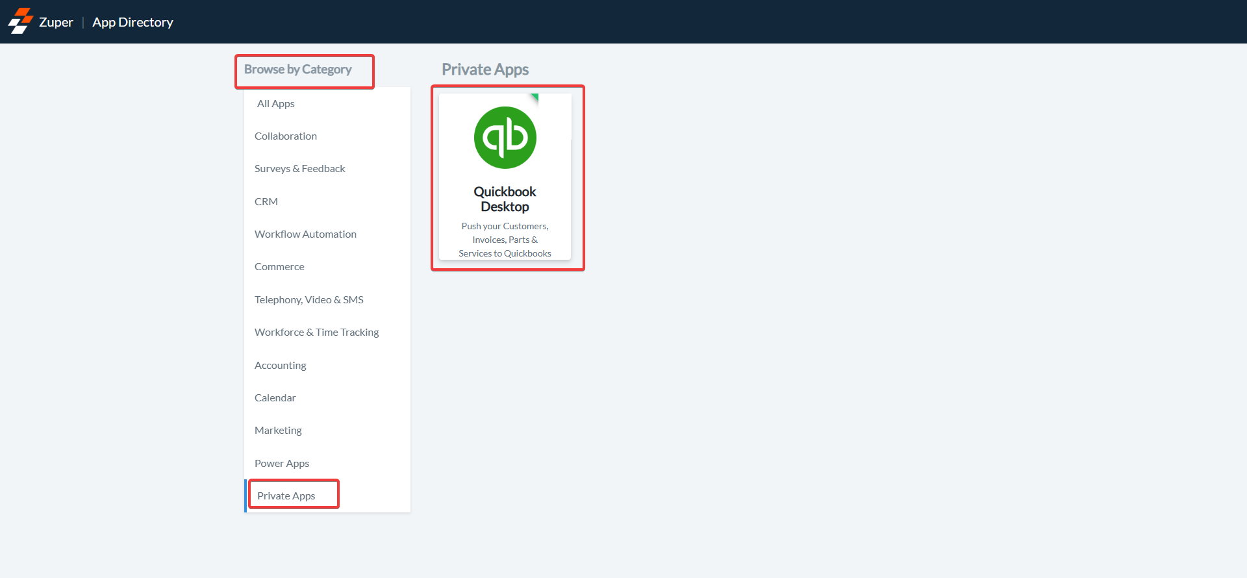Open the Quickbook Desktop card title

click(505, 199)
